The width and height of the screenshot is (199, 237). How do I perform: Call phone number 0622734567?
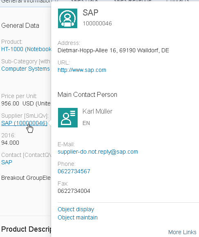[x=74, y=171]
